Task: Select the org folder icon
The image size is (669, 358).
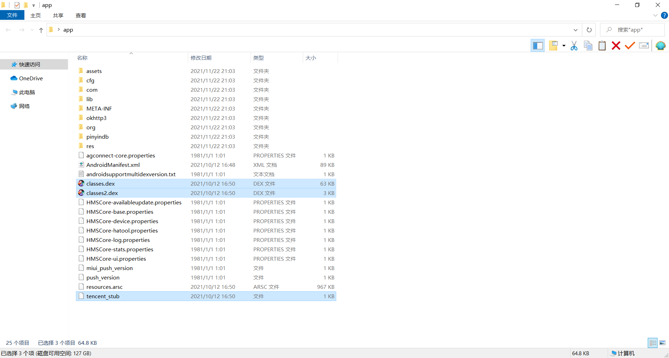Action: pyautogui.click(x=81, y=127)
